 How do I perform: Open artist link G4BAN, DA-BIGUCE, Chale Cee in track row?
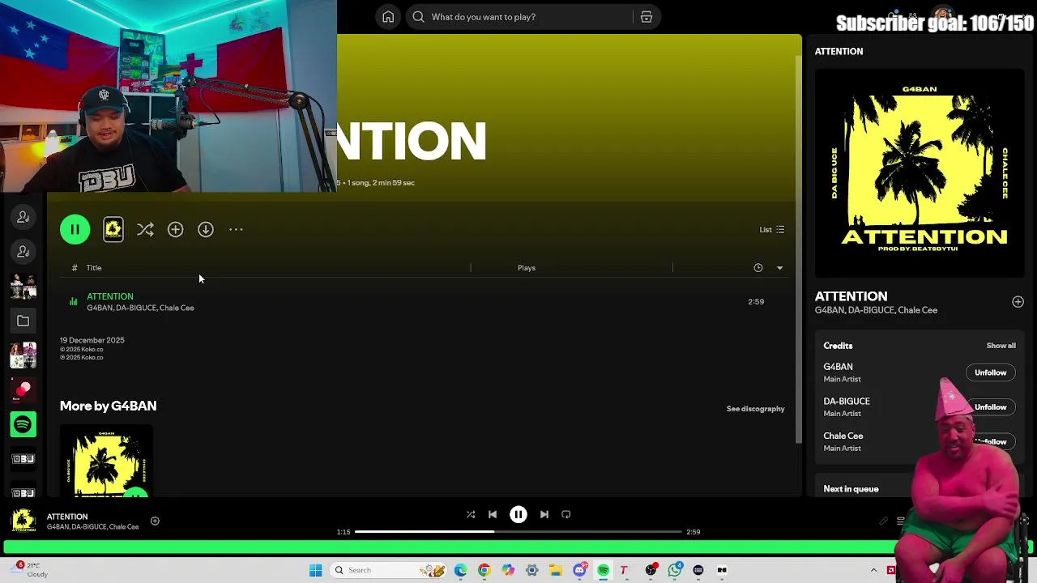[140, 308]
